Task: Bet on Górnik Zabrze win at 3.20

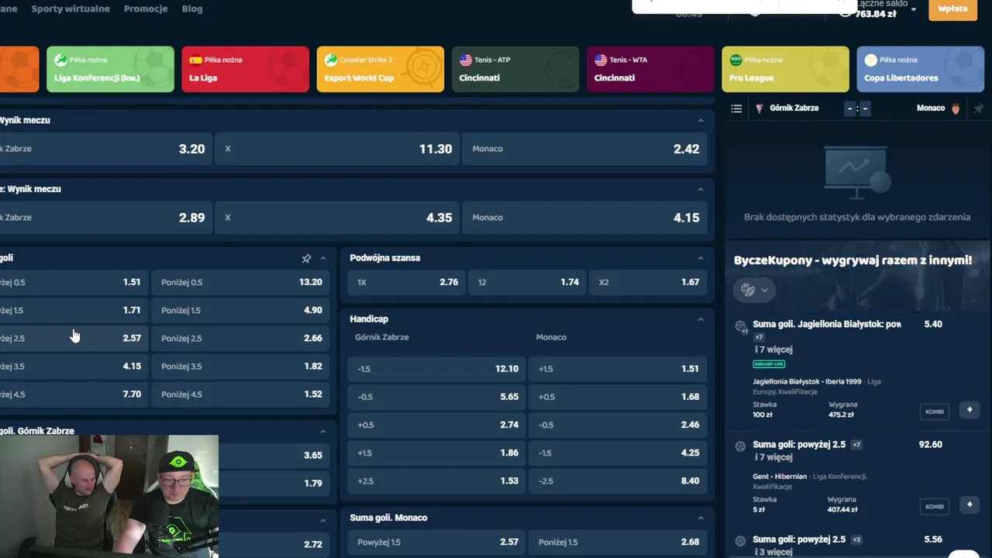Action: tap(105, 149)
